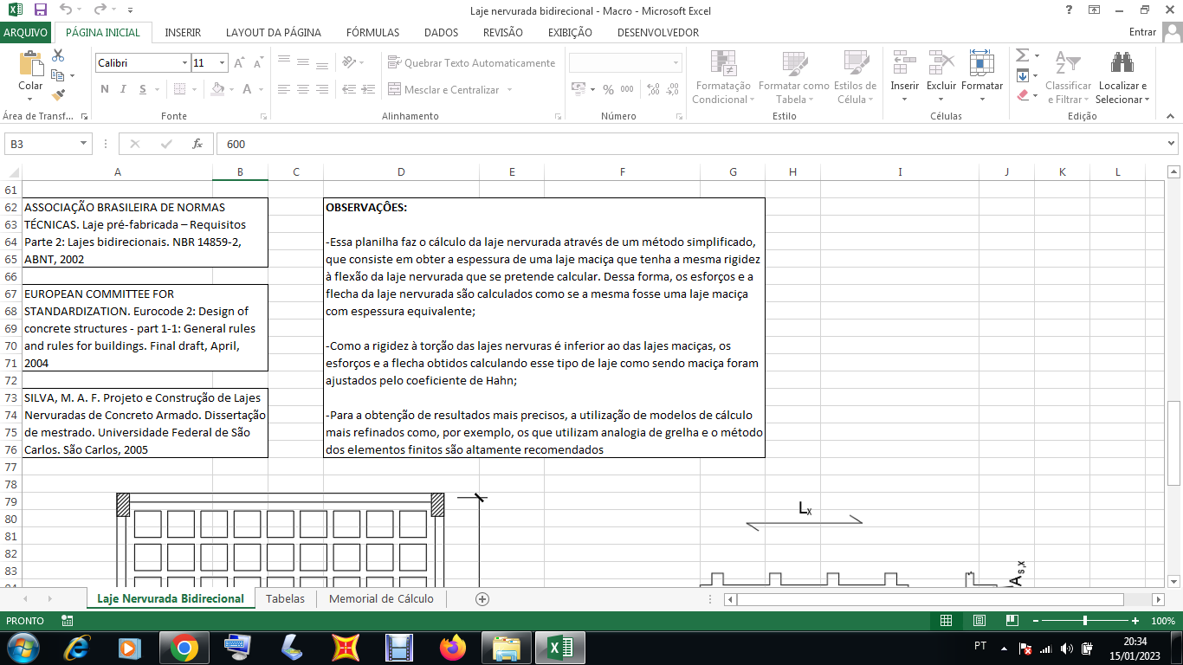Redo the last undone action
Viewport: 1183px width, 665px height.
(x=100, y=10)
